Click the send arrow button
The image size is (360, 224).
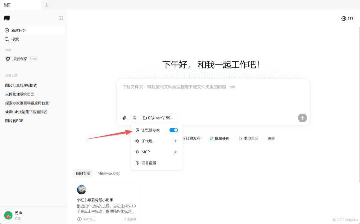(302, 118)
